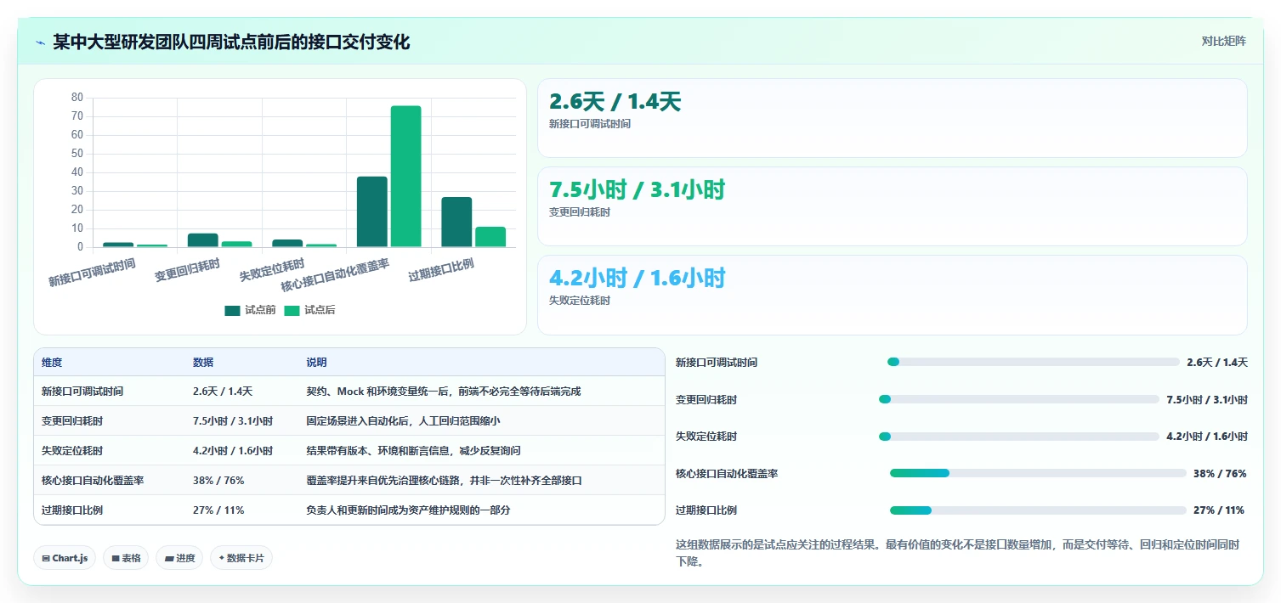Click table cell 核心接口自动化覆盖率

tap(93, 481)
